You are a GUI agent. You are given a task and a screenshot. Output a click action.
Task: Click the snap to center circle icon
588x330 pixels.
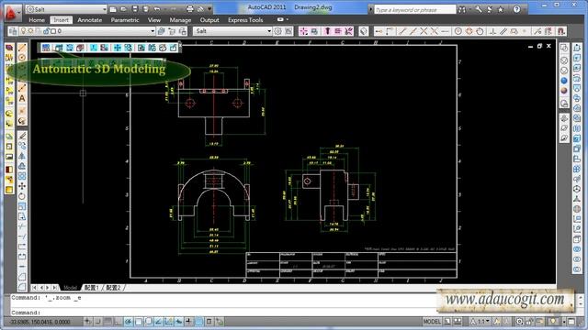tap(458, 31)
